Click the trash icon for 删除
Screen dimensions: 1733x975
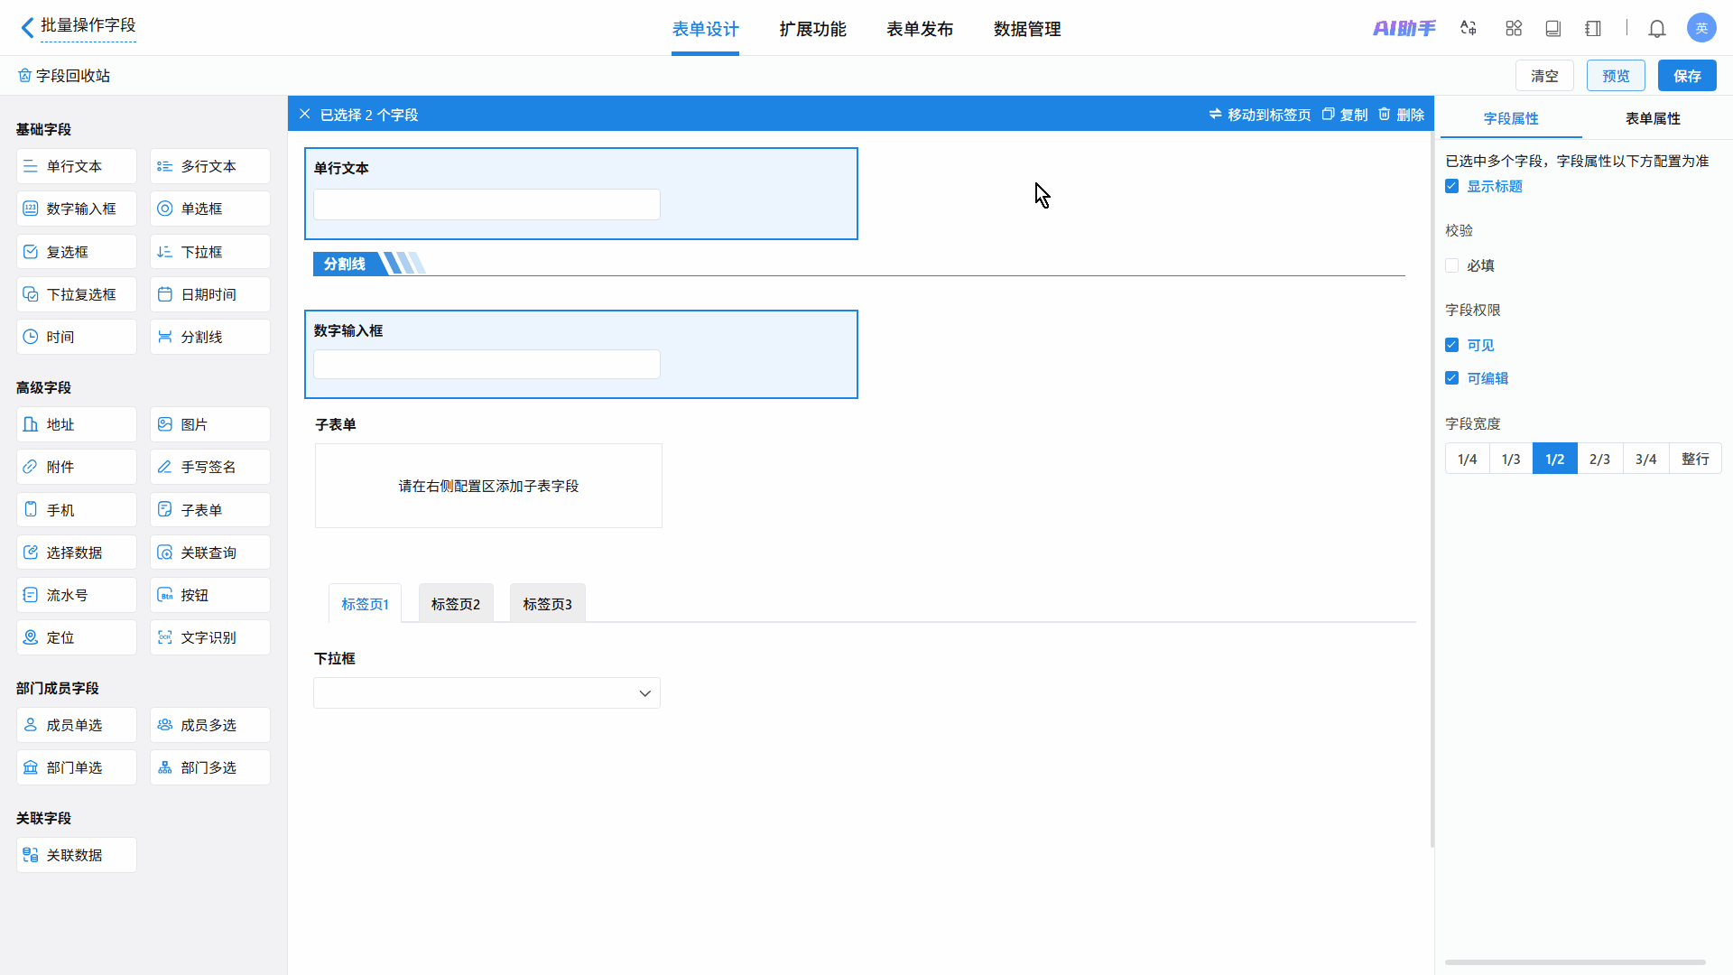(x=1385, y=114)
